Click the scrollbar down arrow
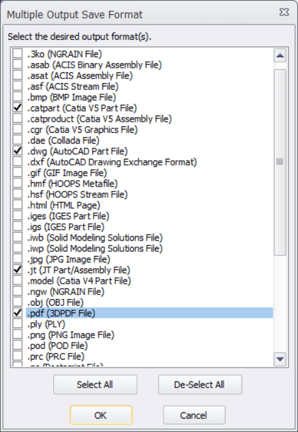The height and width of the screenshot is (432, 298). pyautogui.click(x=280, y=359)
